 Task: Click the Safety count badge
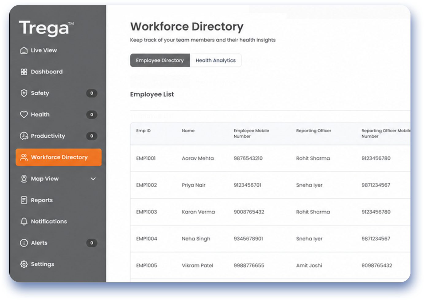(92, 93)
